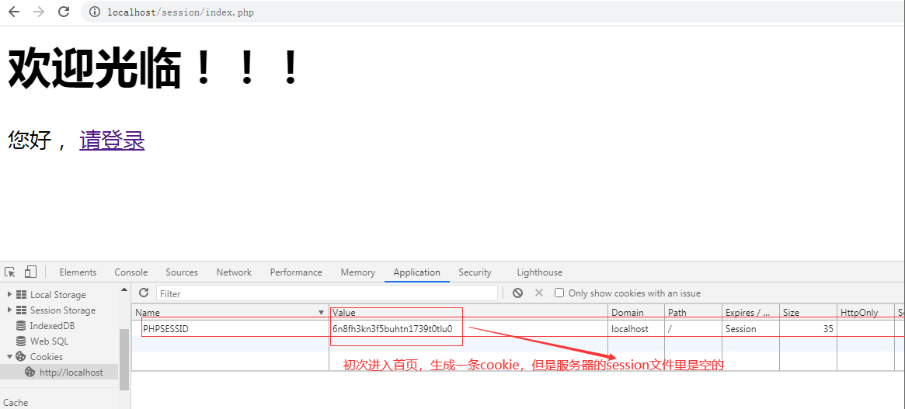Image resolution: width=905 pixels, height=409 pixels.
Task: Open the Elements tab
Action: [78, 272]
